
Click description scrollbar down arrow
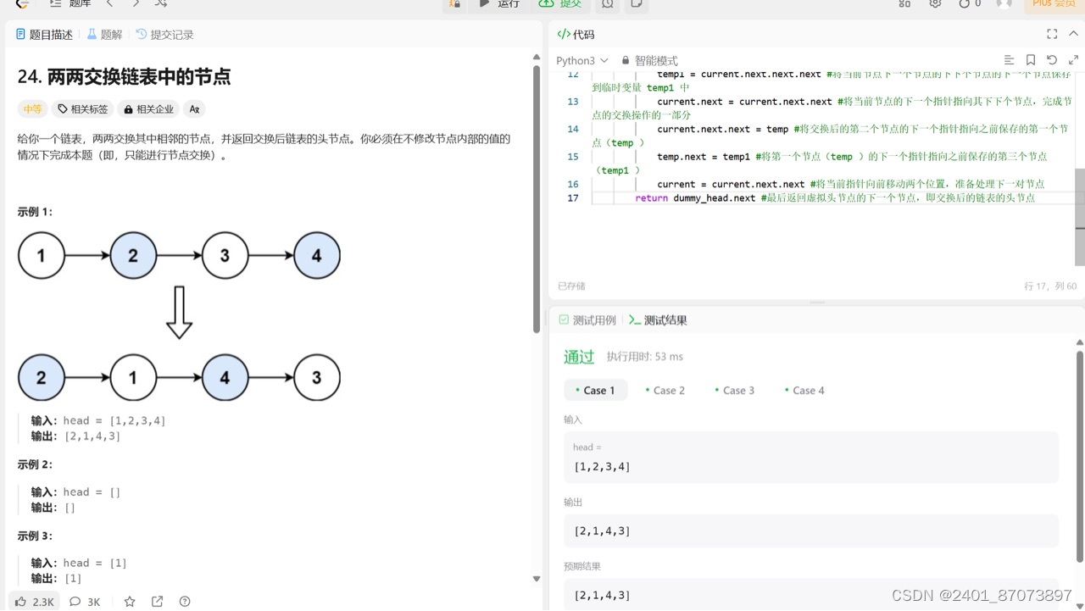537,579
